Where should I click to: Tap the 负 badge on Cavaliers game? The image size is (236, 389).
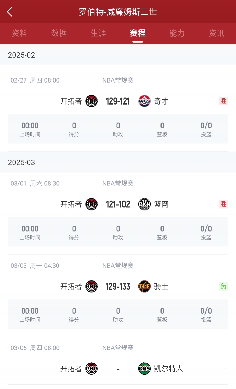(x=223, y=286)
